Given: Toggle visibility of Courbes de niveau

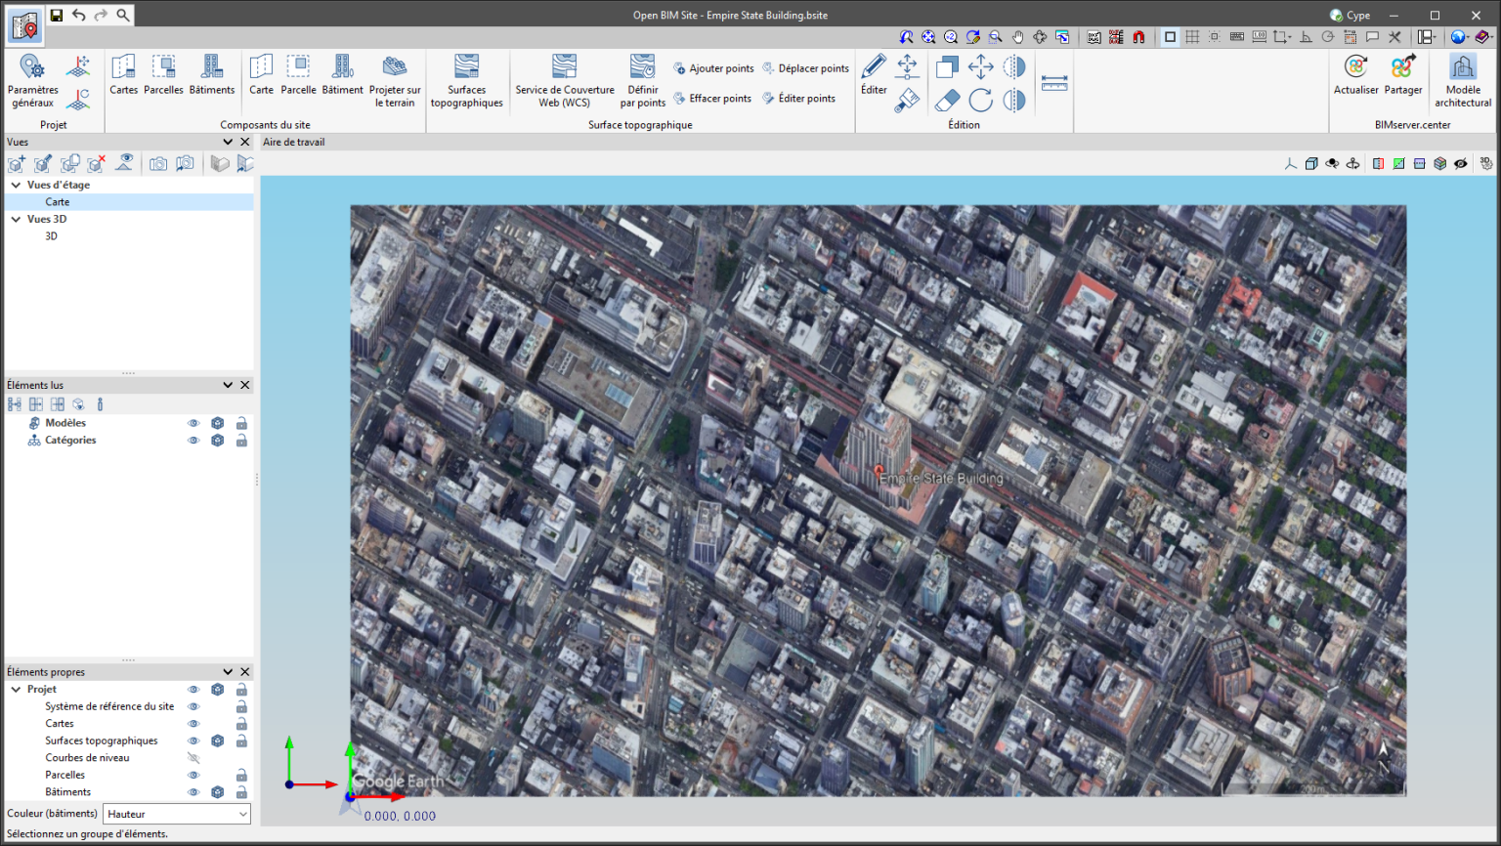Looking at the screenshot, I should pos(193,758).
